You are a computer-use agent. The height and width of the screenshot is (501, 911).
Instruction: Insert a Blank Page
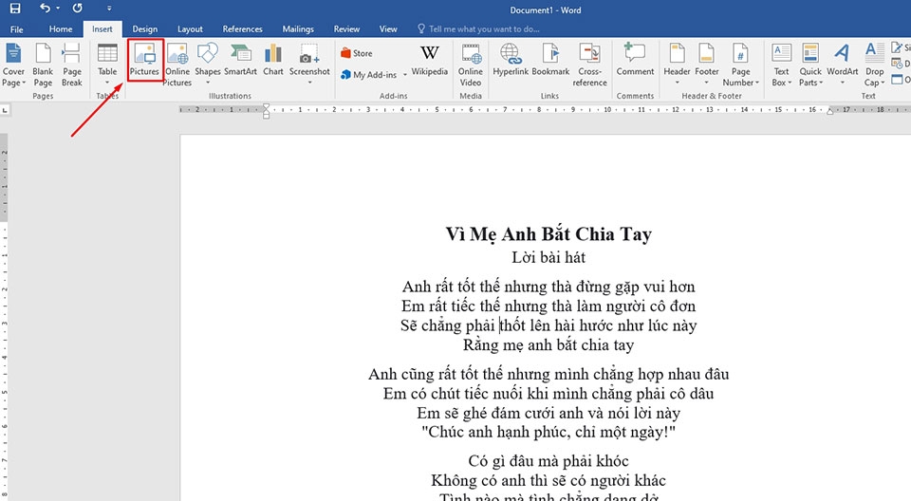point(43,65)
